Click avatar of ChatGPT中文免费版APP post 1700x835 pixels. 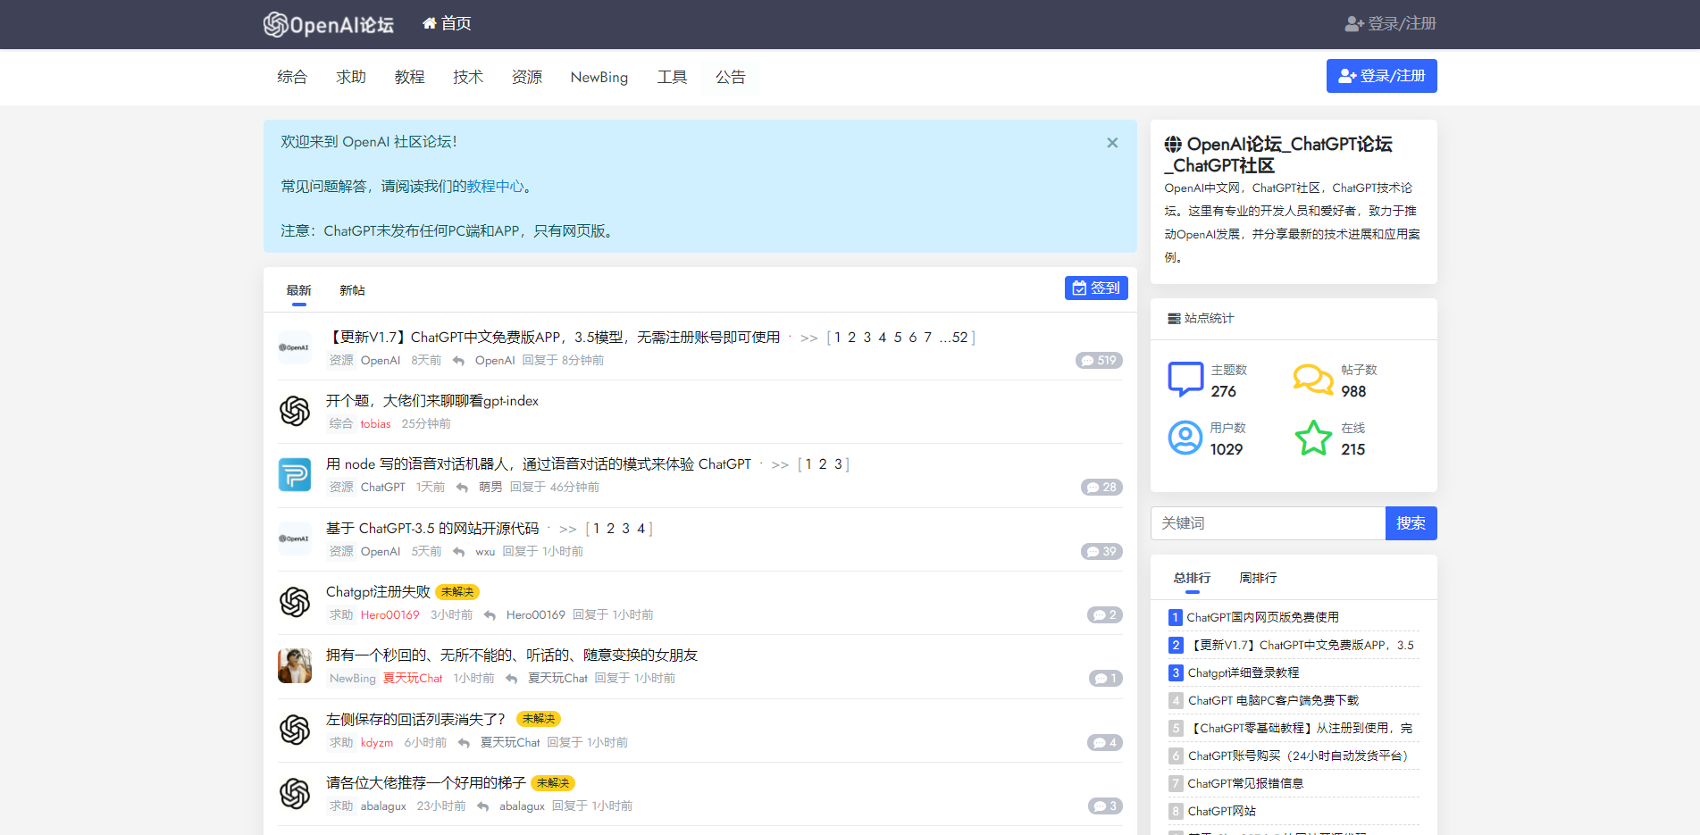(295, 347)
